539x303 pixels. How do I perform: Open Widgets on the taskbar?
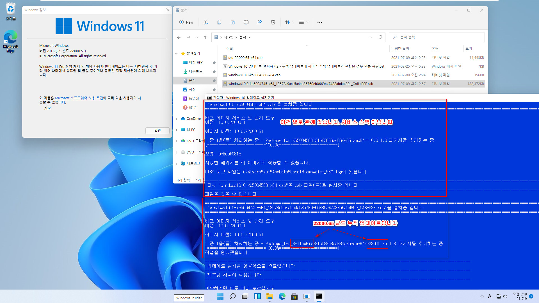(257, 296)
